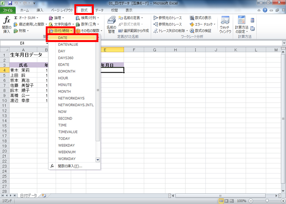286x204 pixels.
Task: Switch to the Review (校閲) tab
Action: tap(114, 10)
